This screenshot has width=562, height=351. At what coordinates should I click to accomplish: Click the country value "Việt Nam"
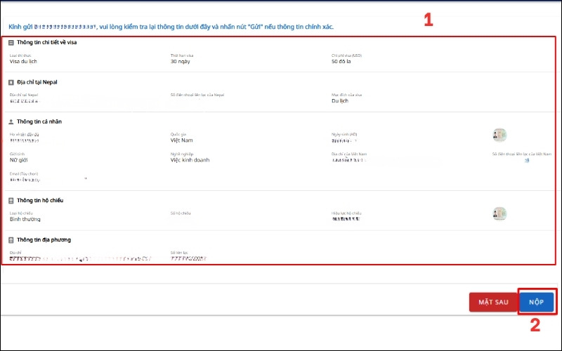(182, 140)
